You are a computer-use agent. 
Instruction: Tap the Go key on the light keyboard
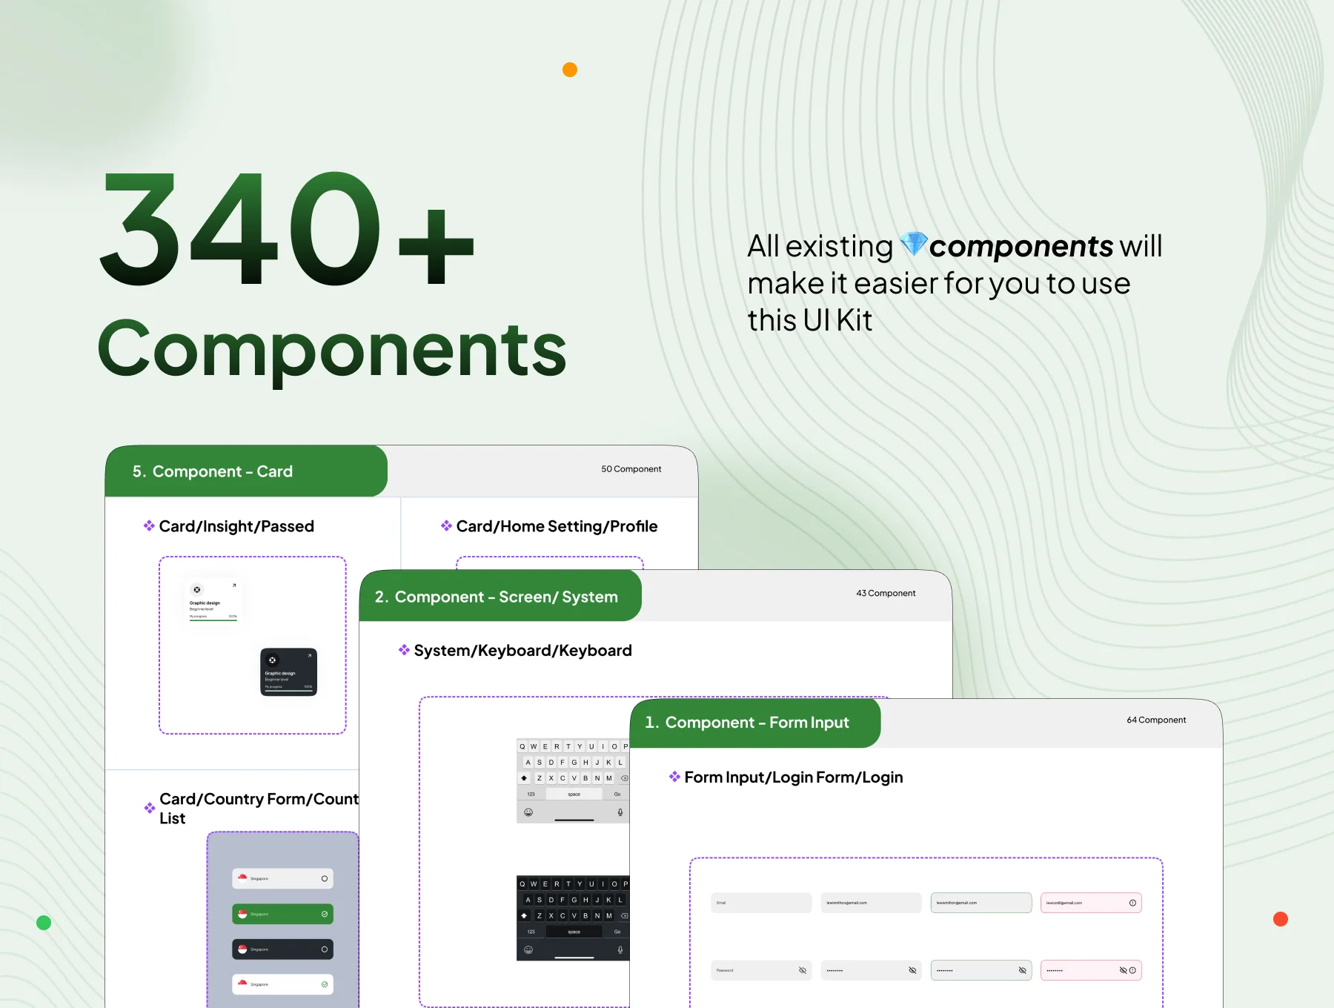point(617,795)
